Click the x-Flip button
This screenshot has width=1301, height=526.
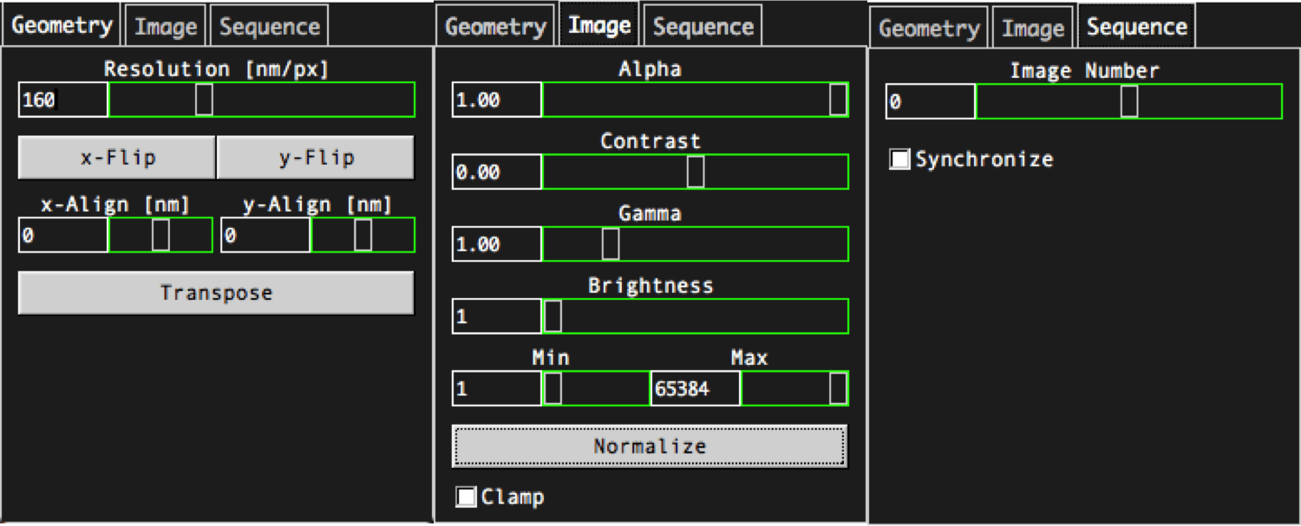(116, 158)
